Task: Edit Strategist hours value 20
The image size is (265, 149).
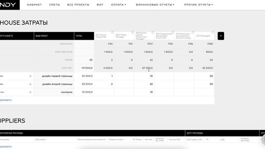Action: pos(205,76)
